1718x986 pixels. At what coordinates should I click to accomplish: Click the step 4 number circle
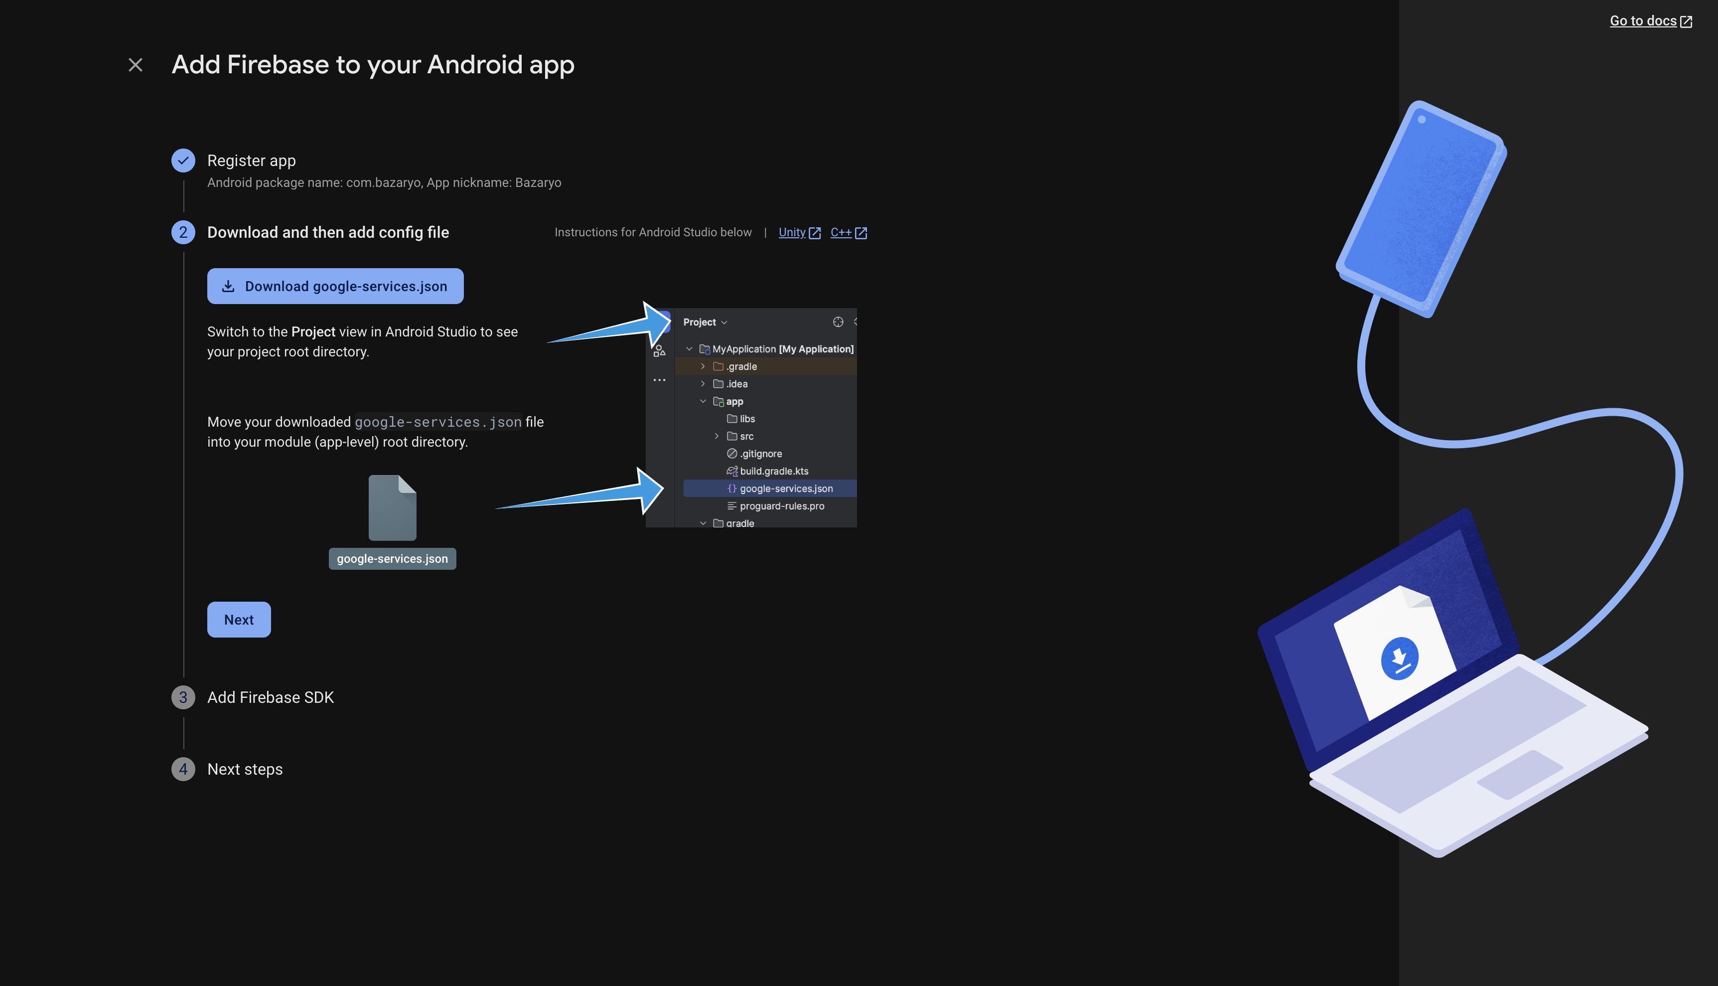point(183,769)
